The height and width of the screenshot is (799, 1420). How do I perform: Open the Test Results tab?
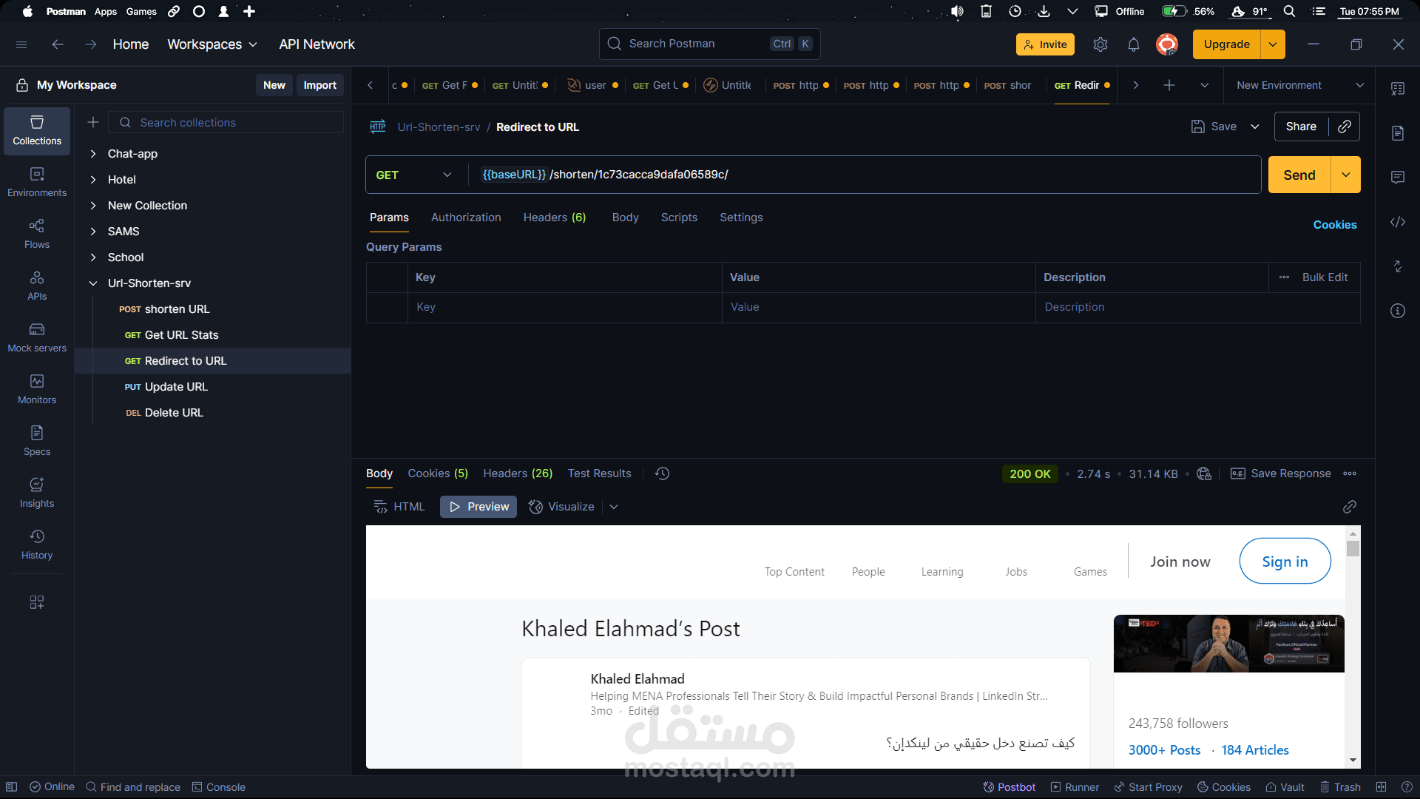(600, 473)
